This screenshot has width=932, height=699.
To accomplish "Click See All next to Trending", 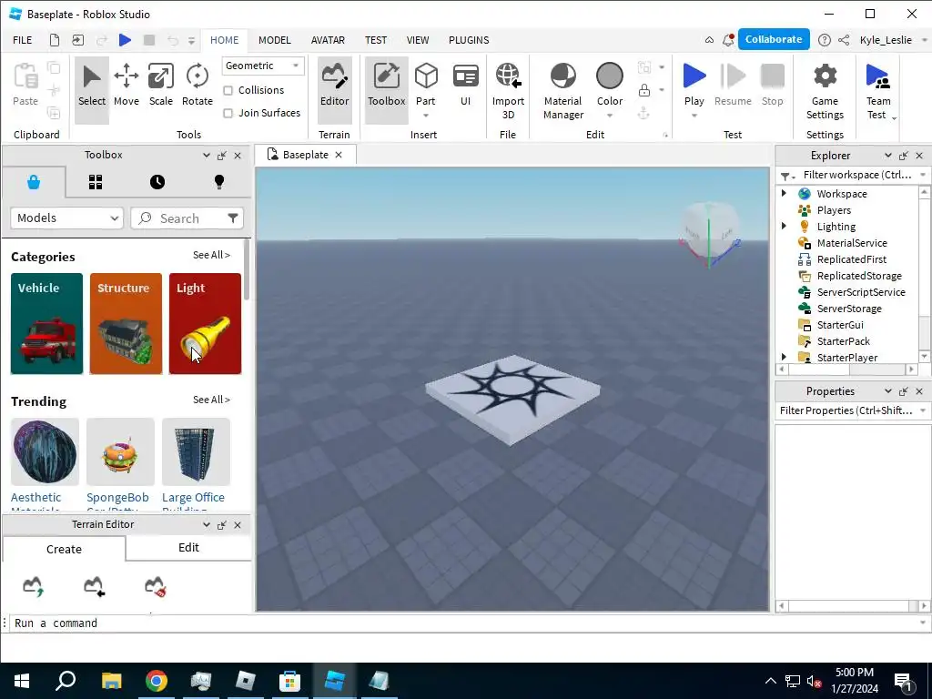I will click(211, 400).
